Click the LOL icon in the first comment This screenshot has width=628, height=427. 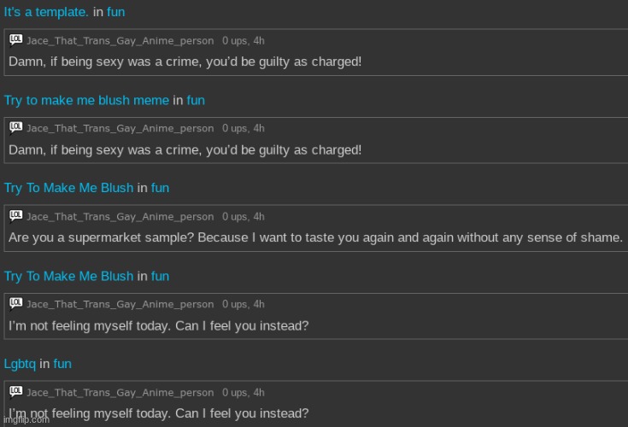[x=16, y=39]
